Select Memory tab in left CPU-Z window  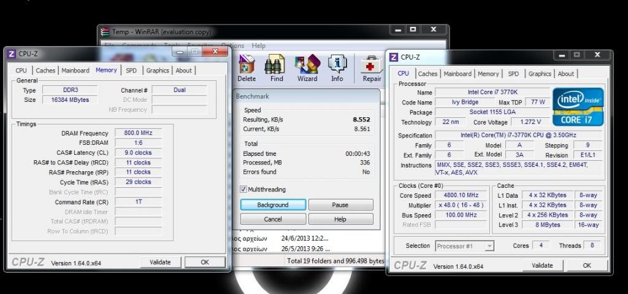[x=106, y=70]
